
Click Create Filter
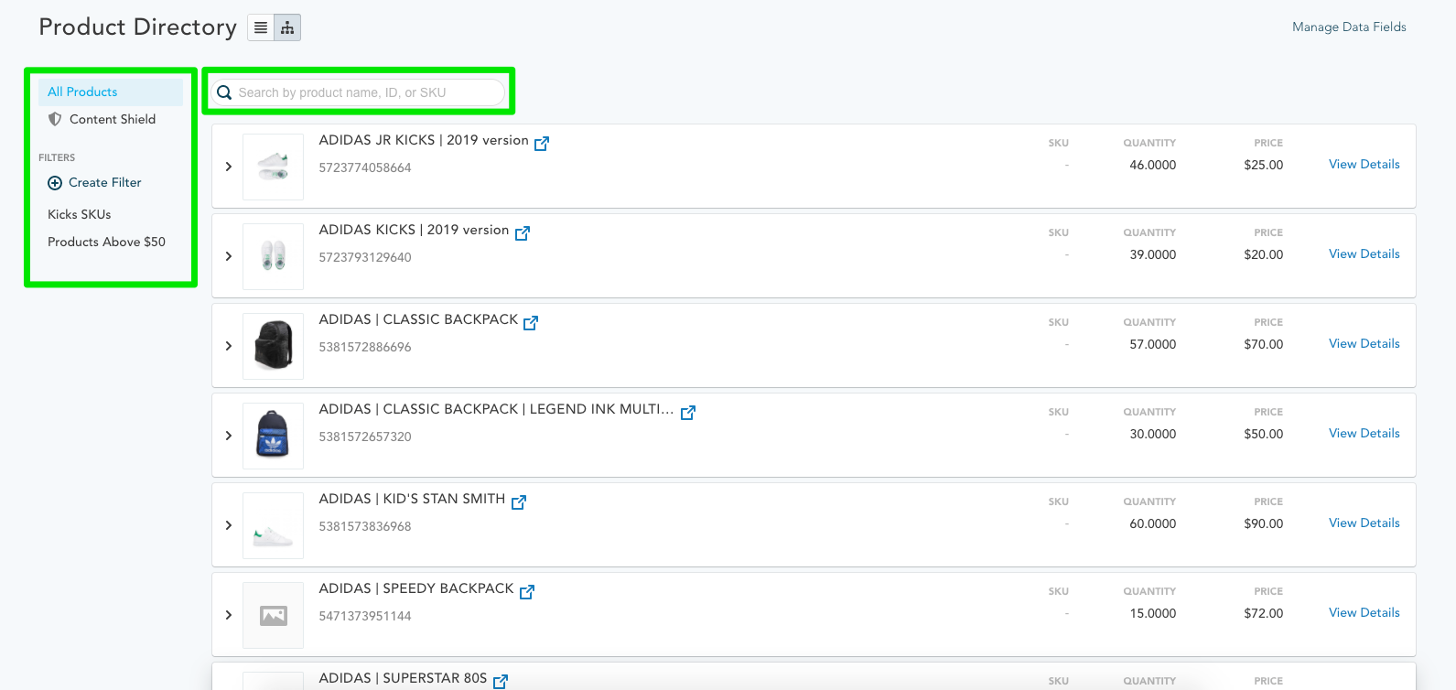pyautogui.click(x=105, y=183)
